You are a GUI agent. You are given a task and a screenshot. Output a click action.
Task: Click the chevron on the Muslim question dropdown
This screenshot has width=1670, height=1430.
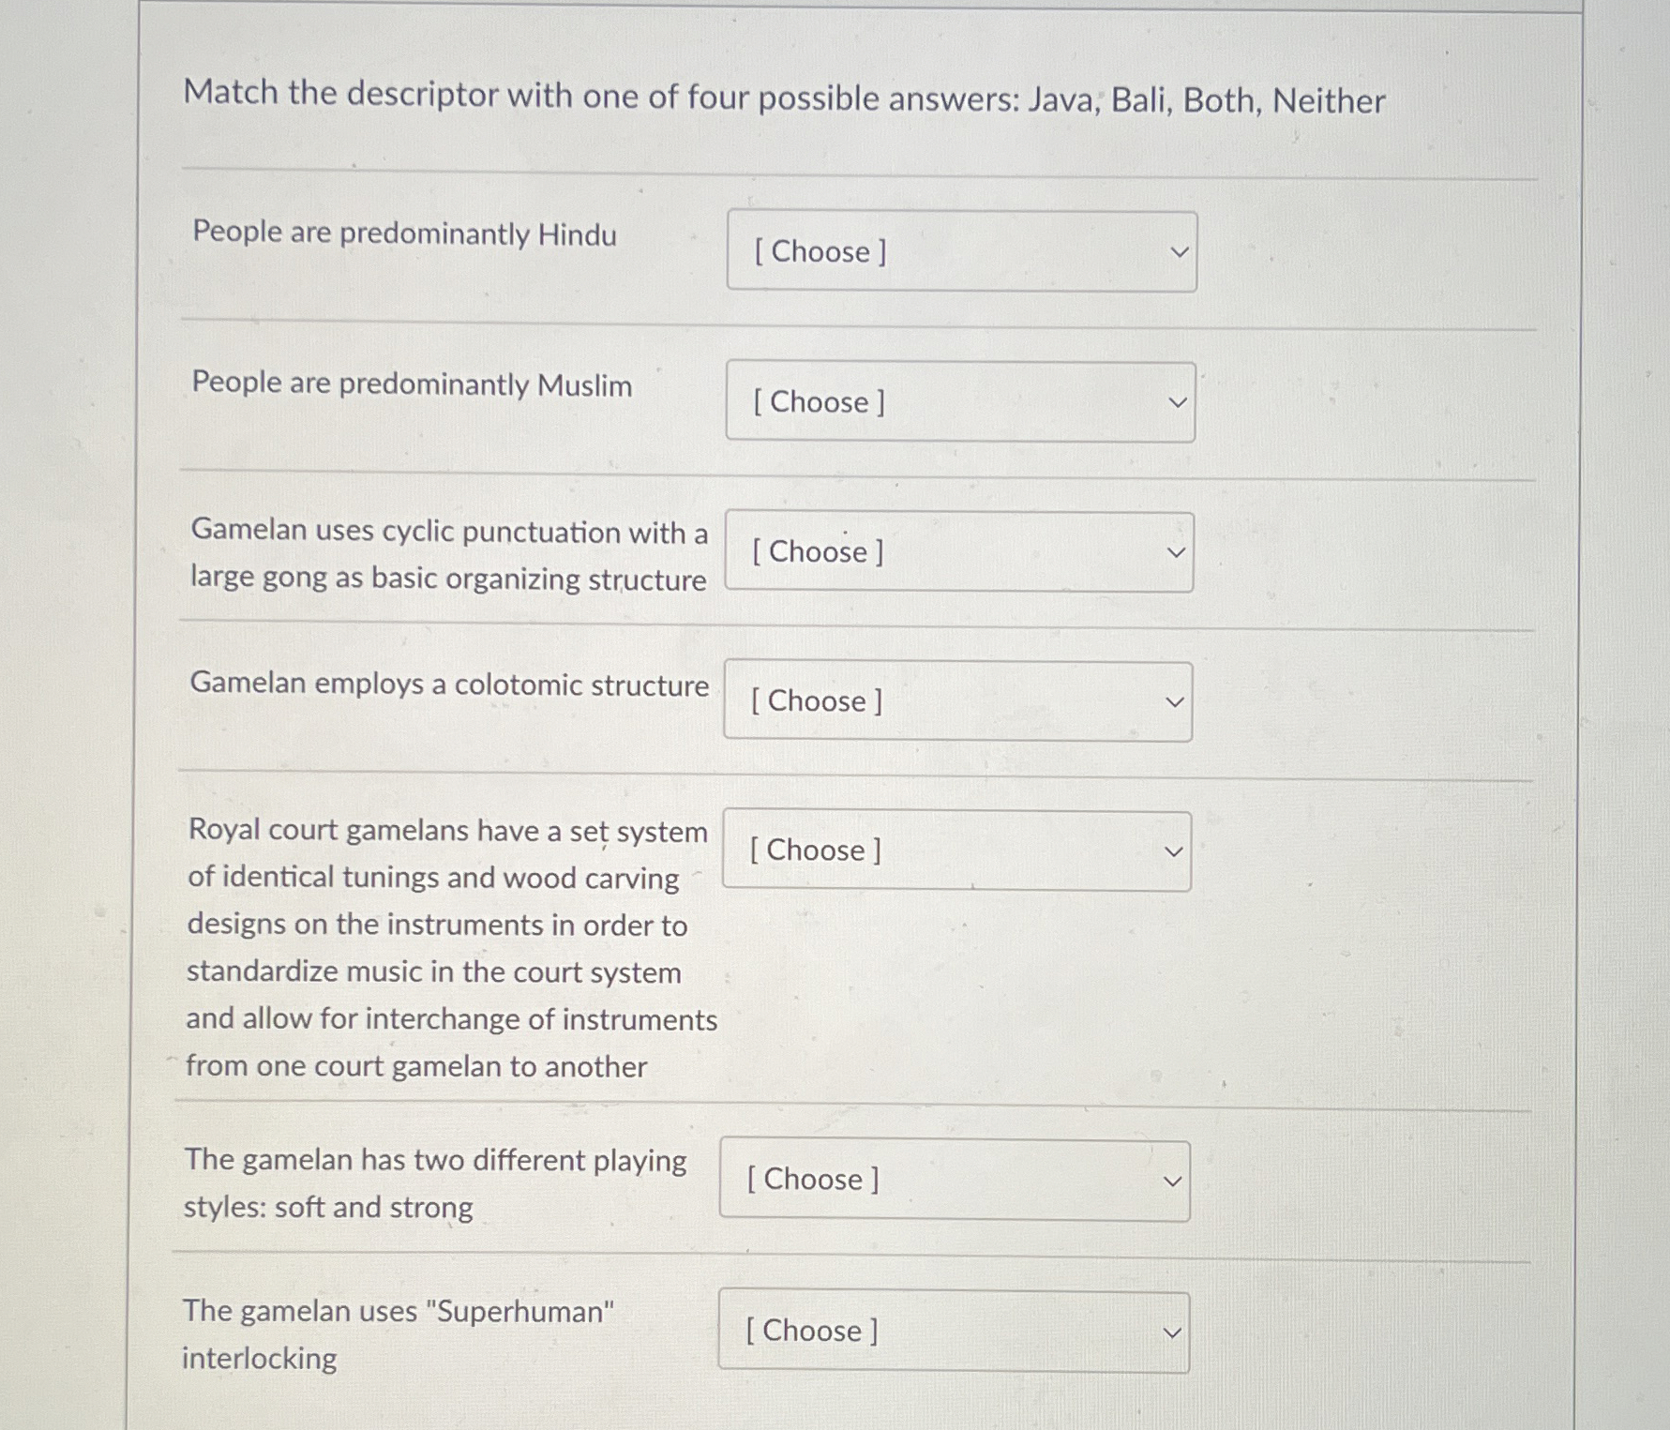coord(1178,403)
